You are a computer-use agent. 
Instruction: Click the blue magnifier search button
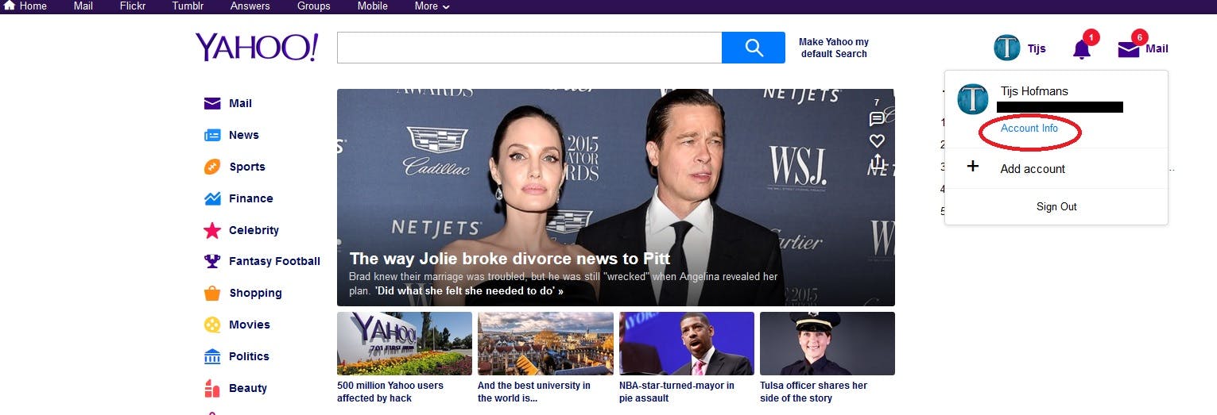pos(754,48)
